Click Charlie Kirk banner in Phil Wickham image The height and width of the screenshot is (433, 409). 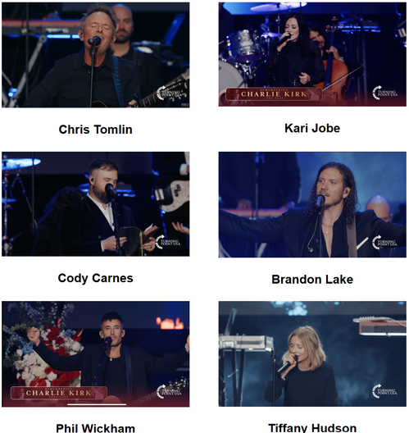click(x=59, y=393)
